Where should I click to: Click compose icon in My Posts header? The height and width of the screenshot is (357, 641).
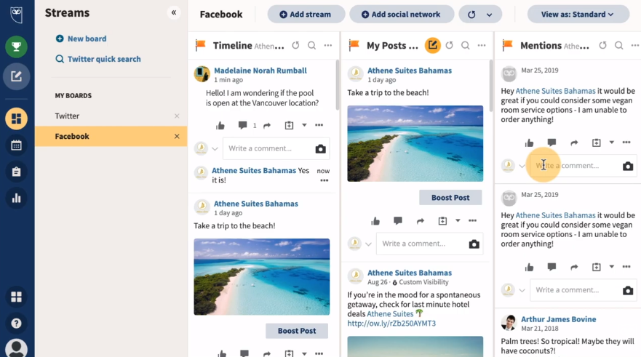(x=432, y=45)
